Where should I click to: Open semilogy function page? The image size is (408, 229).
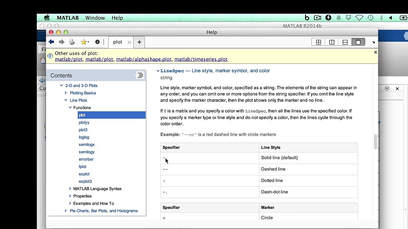tap(87, 152)
